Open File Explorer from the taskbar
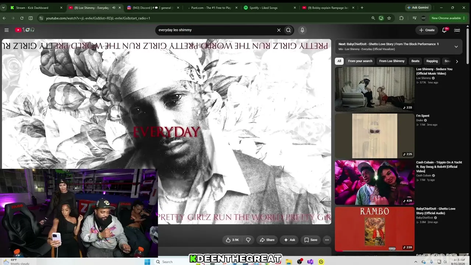 click(x=289, y=262)
